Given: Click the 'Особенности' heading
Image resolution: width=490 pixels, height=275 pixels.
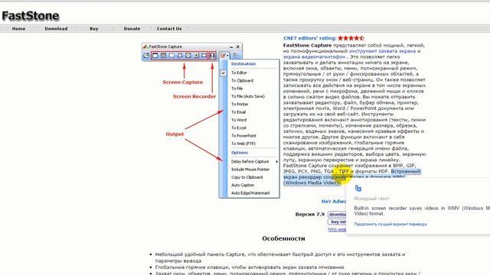Looking at the screenshot, I should point(283,238).
